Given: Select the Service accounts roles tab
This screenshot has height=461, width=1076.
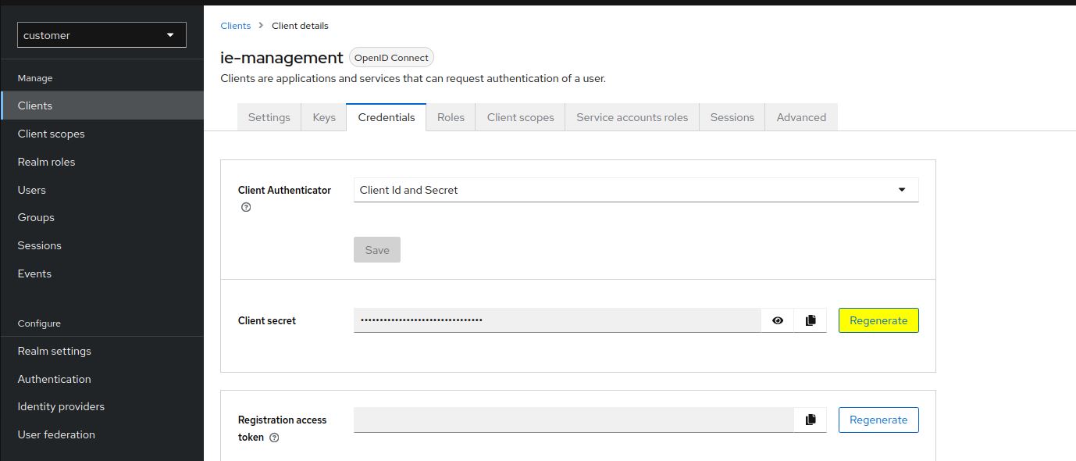Looking at the screenshot, I should point(632,117).
